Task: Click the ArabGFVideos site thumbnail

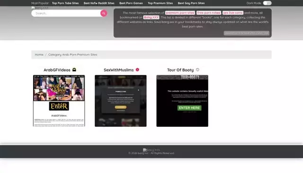Action: coord(59,101)
